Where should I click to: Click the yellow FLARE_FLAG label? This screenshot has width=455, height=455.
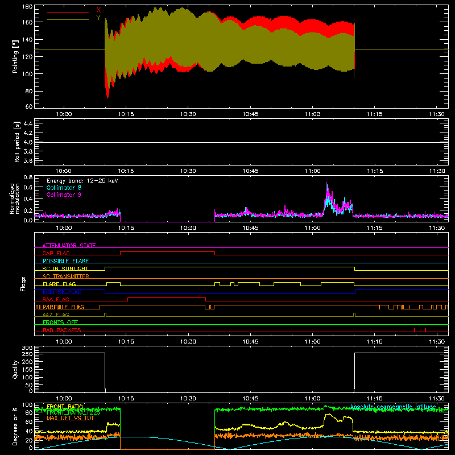coord(59,284)
